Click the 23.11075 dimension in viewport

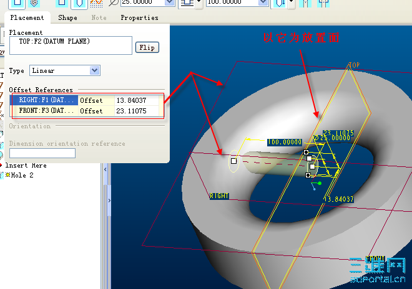(338, 132)
